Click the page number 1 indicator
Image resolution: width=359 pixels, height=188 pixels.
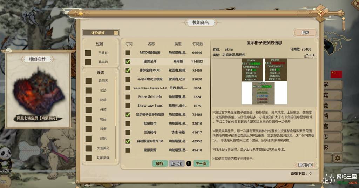pos(188,163)
